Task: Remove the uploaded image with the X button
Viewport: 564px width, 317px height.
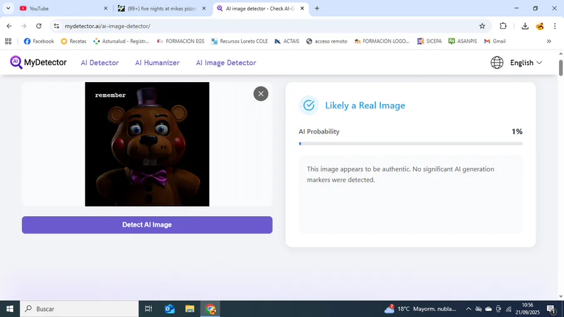Action: point(261,94)
